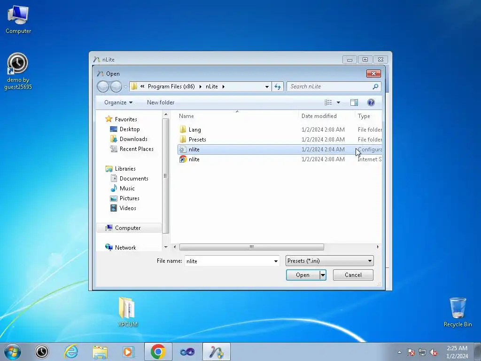
Task: Open Recent Places in navigation pane
Action: coord(137,149)
